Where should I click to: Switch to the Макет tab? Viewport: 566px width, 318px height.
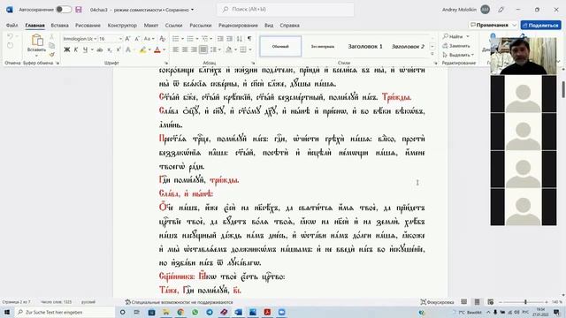pyautogui.click(x=151, y=26)
